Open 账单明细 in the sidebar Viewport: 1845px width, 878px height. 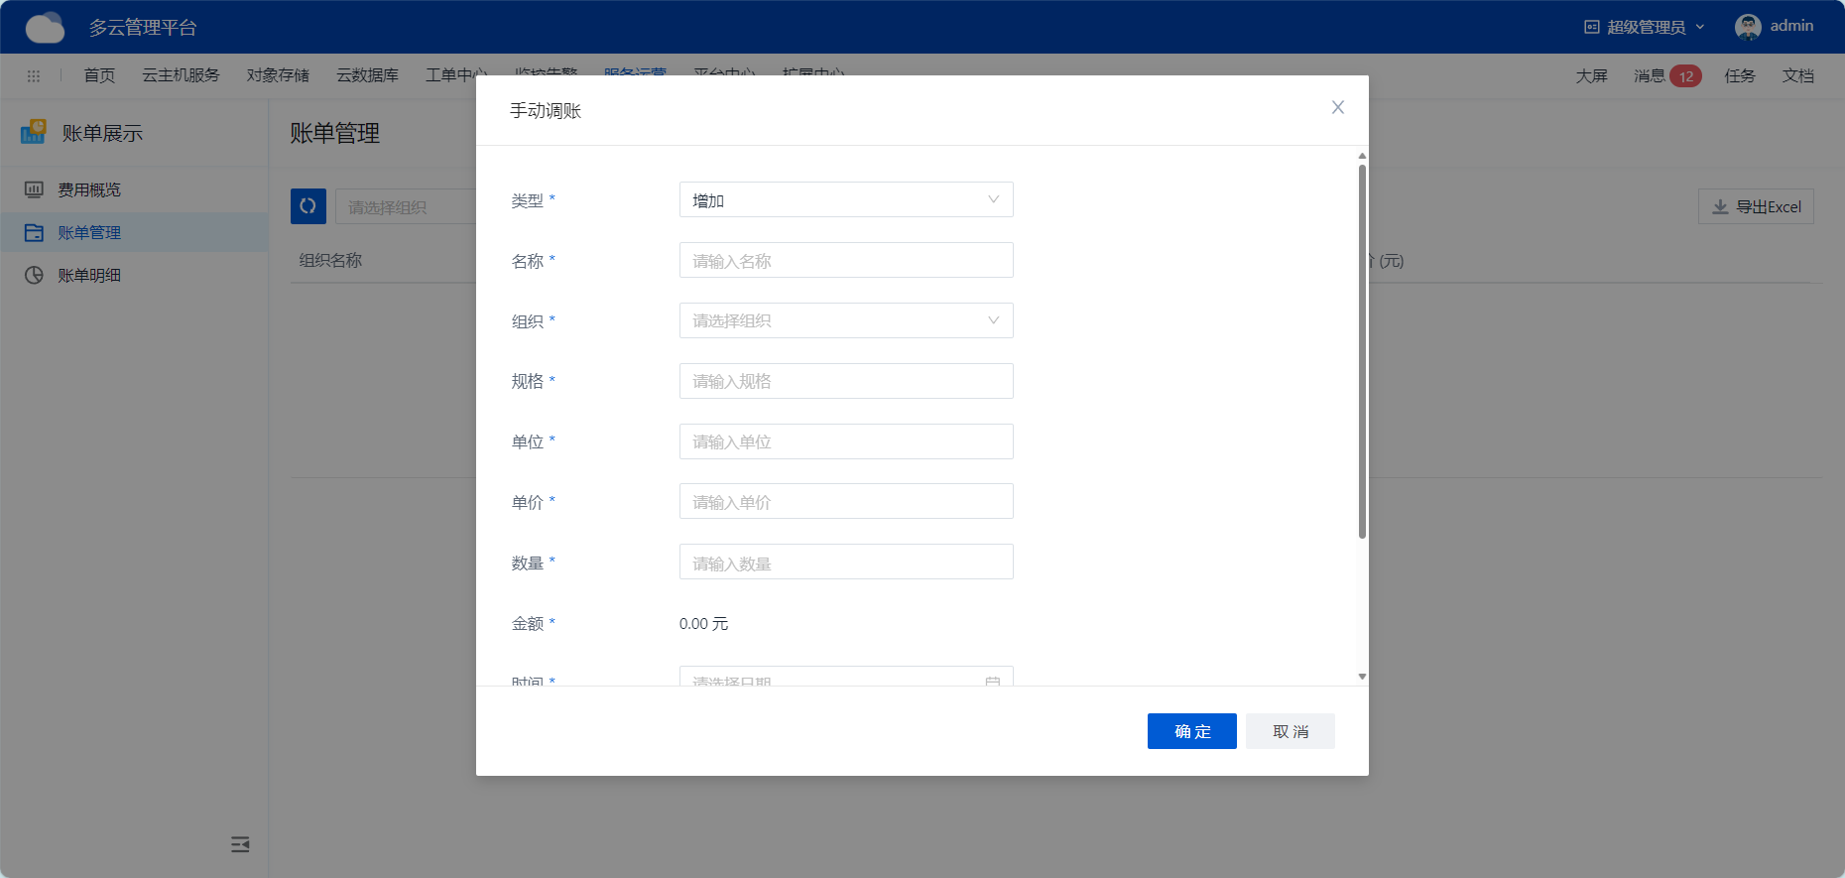[x=88, y=275]
